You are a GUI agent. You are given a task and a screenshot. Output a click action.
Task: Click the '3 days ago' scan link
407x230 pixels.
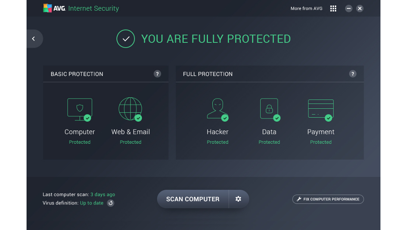103,195
